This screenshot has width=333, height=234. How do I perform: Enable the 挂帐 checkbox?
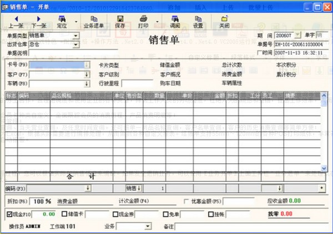click(211, 214)
